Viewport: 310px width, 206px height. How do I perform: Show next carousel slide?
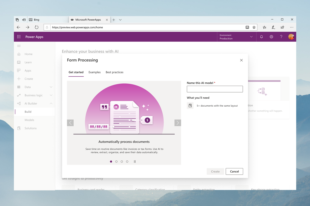(178, 123)
